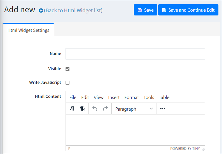Focus the Name input field
Image resolution: width=222 pixels, height=154 pixels.
(x=135, y=54)
